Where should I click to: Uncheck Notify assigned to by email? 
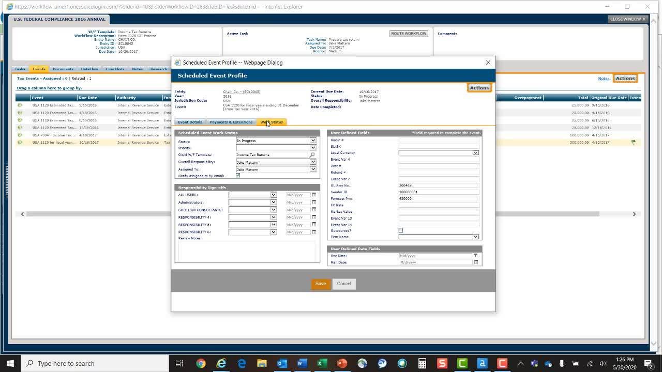pyautogui.click(x=238, y=176)
